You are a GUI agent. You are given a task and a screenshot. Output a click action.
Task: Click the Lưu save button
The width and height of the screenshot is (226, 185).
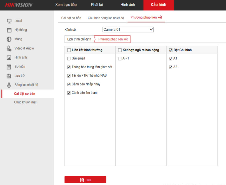[85, 180]
